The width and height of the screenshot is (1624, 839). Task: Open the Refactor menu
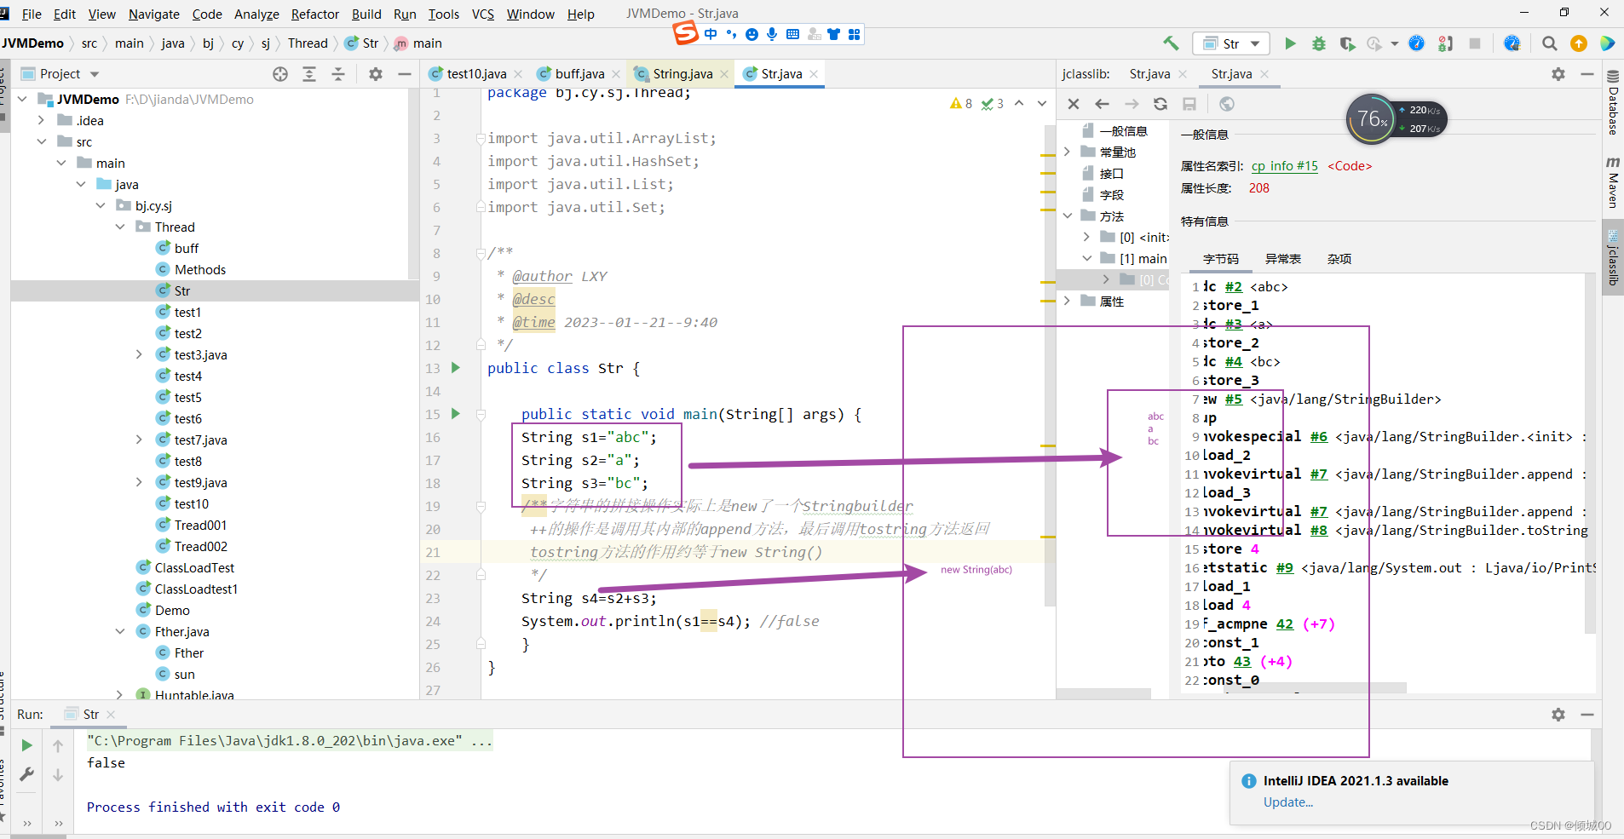pos(314,14)
